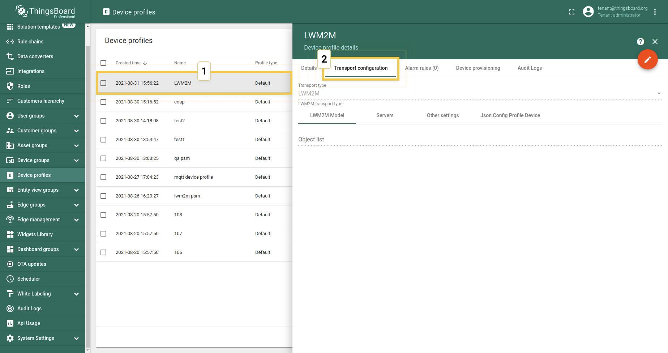
Task: Sort by Profile type column header
Action: click(x=266, y=63)
